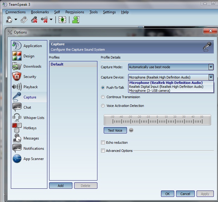Screen dimensions: 218x202
Task: Open the Messages clock icon
Action: [x=17, y=138]
